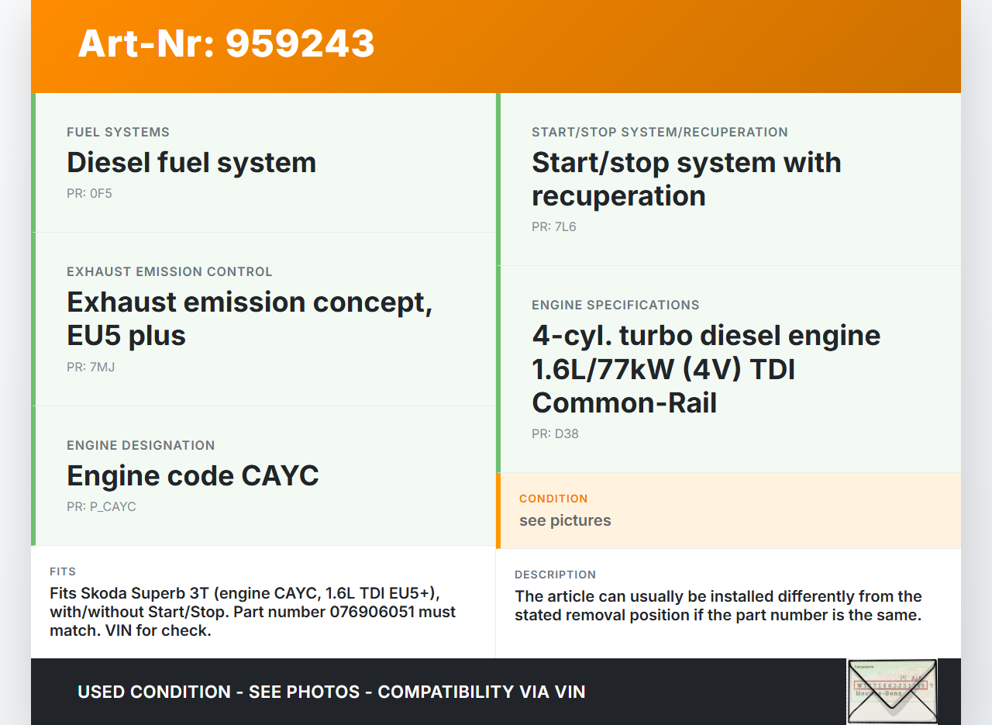Click PR code 7MJ label
992x725 pixels.
click(x=91, y=368)
